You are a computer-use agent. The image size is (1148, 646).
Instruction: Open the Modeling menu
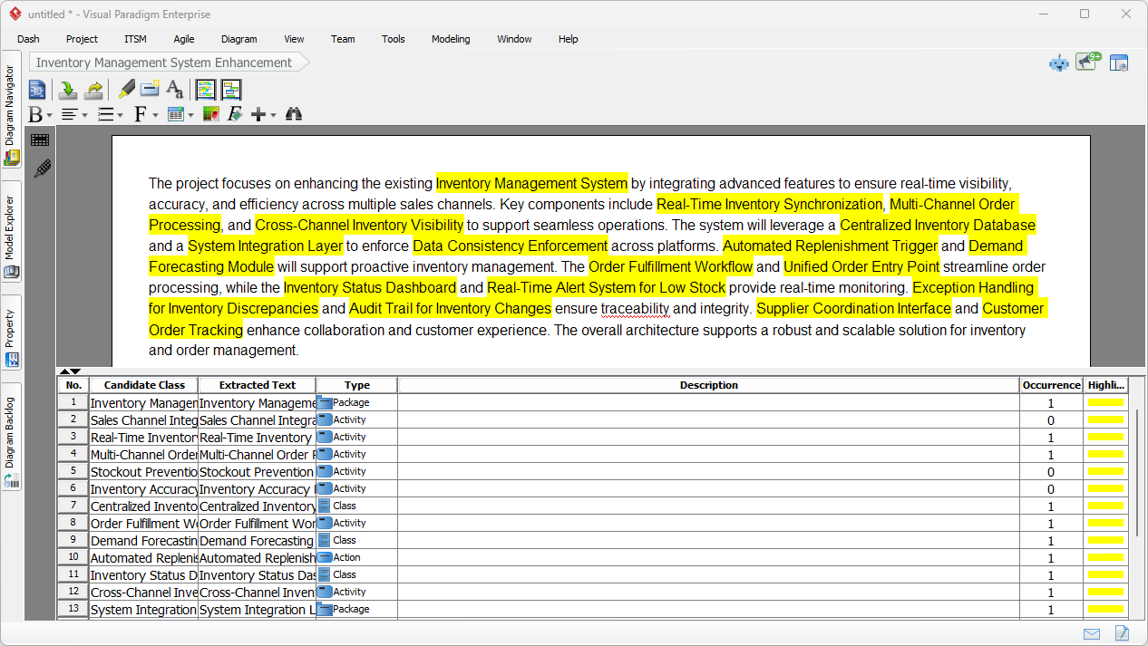(x=451, y=39)
